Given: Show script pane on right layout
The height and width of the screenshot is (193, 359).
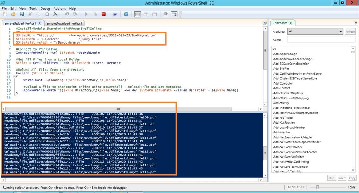Looking at the screenshot, I should click(x=146, y=14).
